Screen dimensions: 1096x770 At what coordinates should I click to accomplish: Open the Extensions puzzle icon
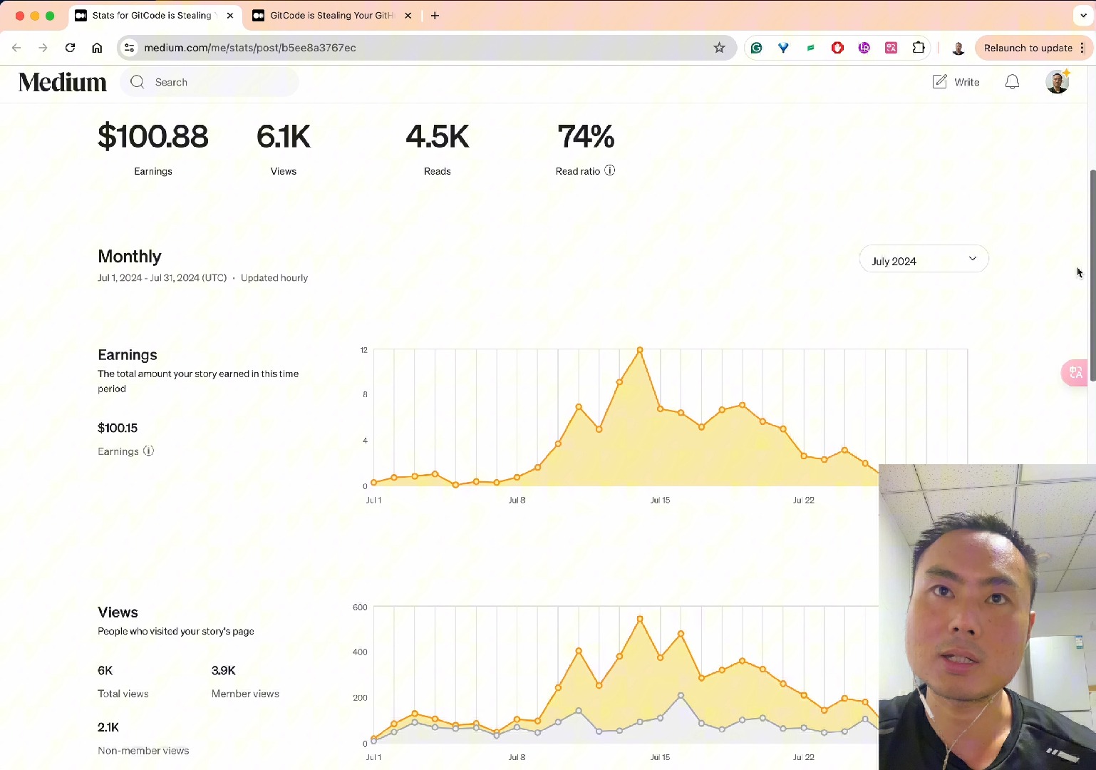point(919,48)
